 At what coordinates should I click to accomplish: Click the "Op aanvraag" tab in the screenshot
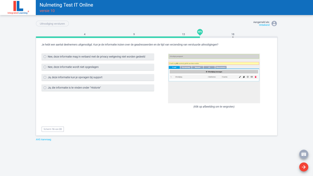186,67
